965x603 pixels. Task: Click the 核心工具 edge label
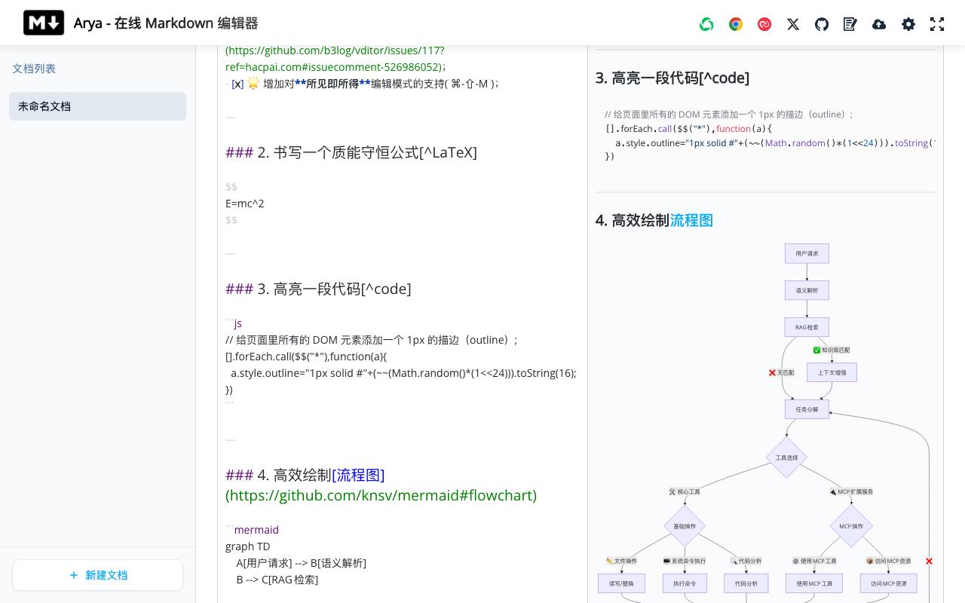pos(685,491)
